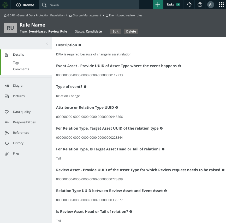Image resolution: width=226 pixels, height=223 pixels.
Task: Collapse the left sidebar with chevron
Action: [47, 43]
